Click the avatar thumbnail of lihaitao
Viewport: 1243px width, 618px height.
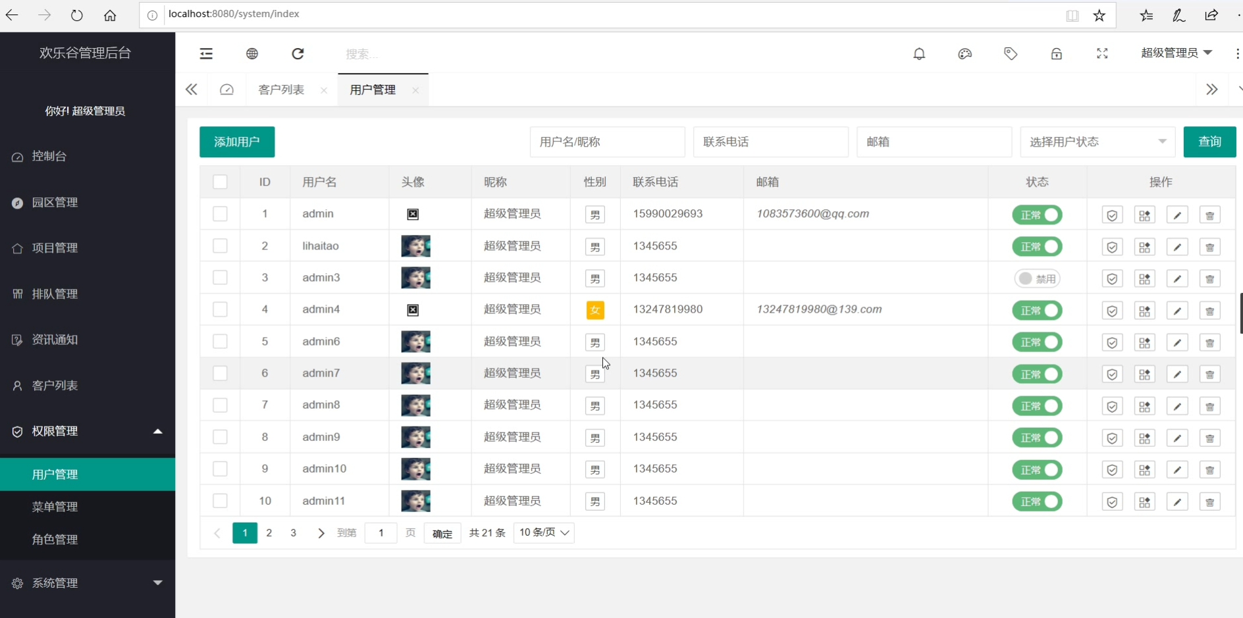[415, 246]
